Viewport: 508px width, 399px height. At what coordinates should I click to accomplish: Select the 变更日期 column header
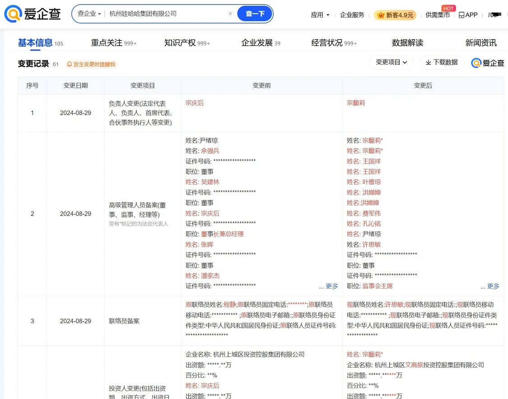(x=75, y=85)
